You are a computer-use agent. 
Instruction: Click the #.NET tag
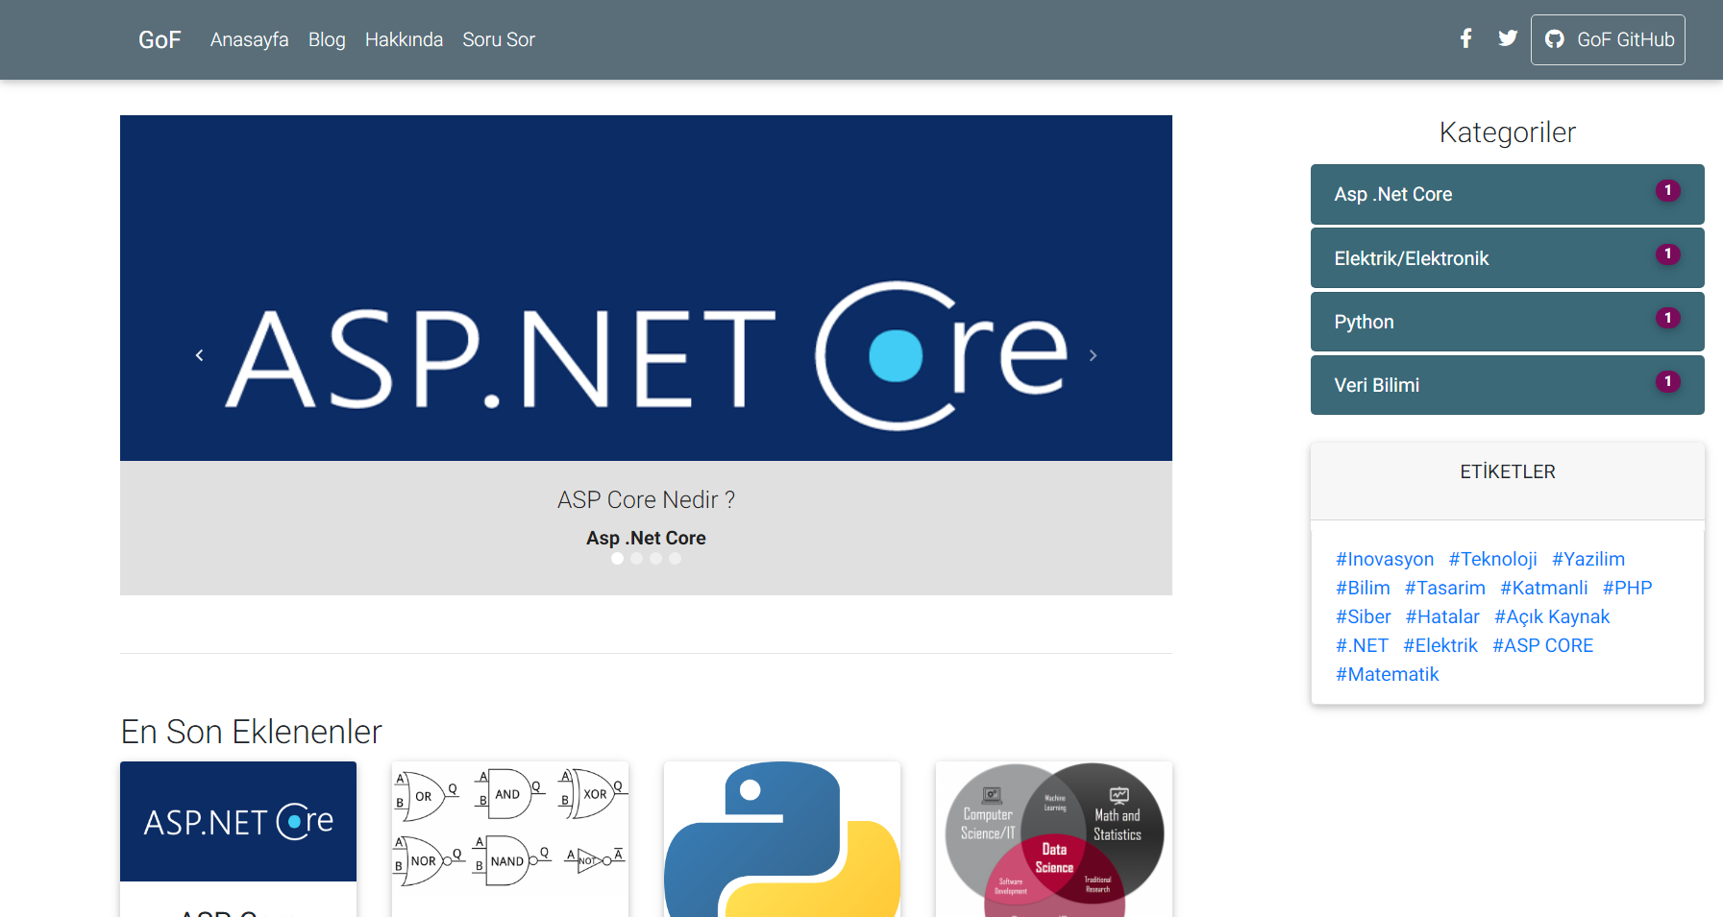[1362, 645]
